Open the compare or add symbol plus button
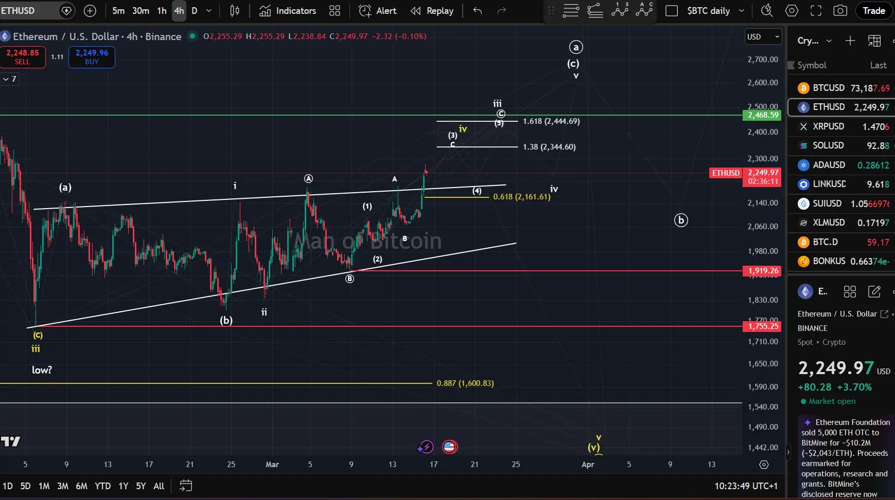This screenshot has width=895, height=500. click(x=90, y=11)
